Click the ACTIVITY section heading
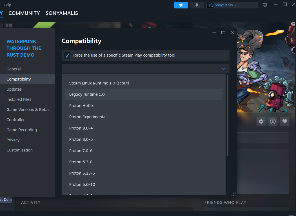 (31, 202)
